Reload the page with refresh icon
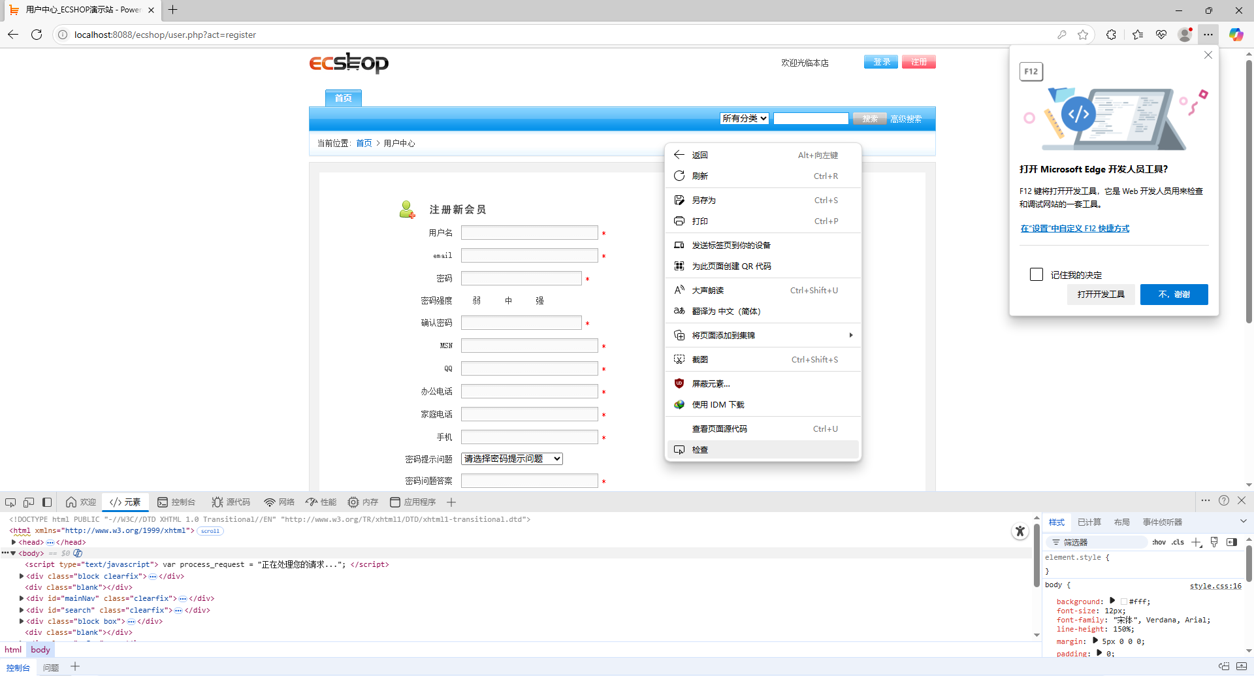 (37, 35)
